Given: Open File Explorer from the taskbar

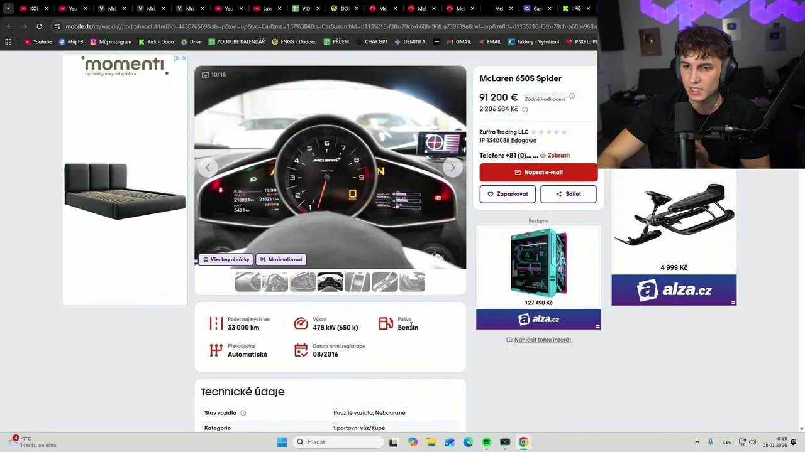Looking at the screenshot, I should point(431,442).
